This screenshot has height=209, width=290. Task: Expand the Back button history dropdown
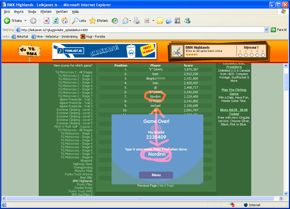[x=25, y=21]
